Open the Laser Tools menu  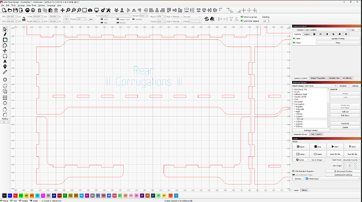click(x=31, y=5)
